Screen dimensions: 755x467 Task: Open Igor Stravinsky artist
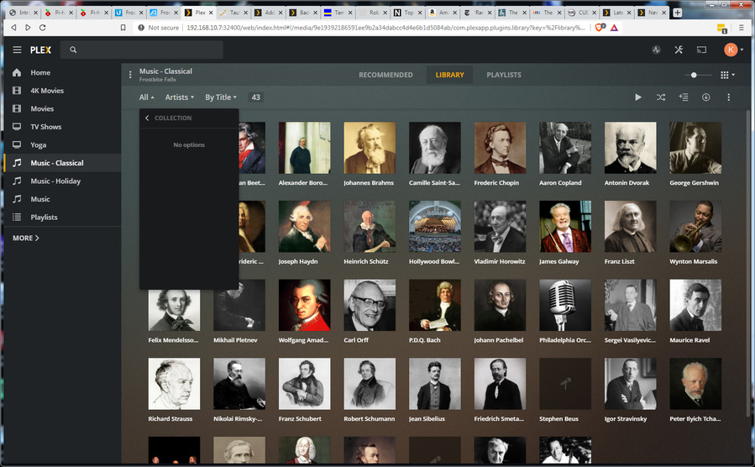point(631,384)
